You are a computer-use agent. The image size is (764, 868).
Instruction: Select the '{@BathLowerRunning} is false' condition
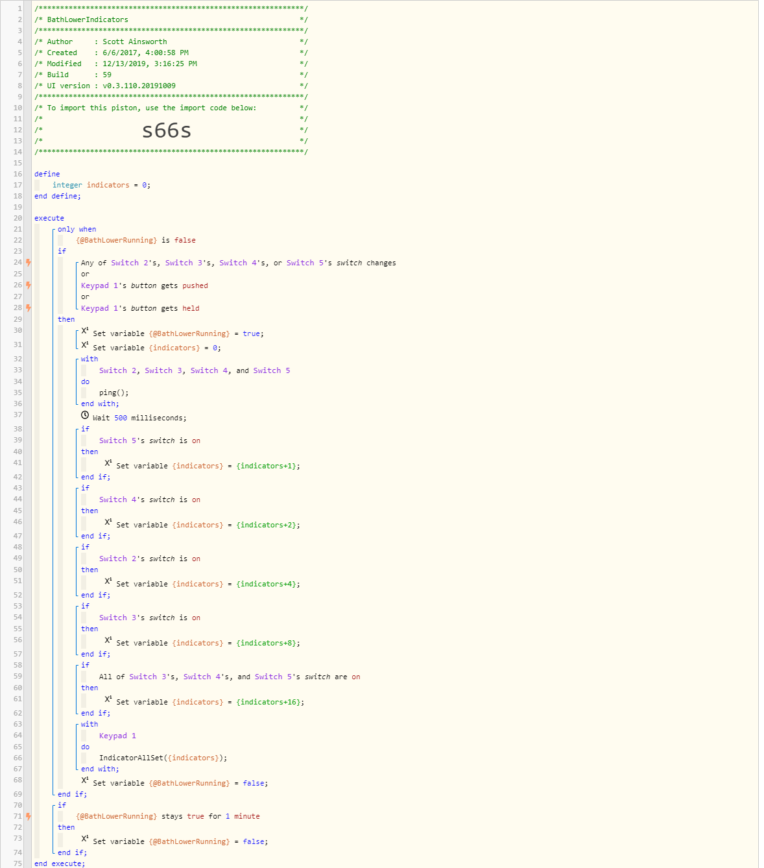click(136, 240)
